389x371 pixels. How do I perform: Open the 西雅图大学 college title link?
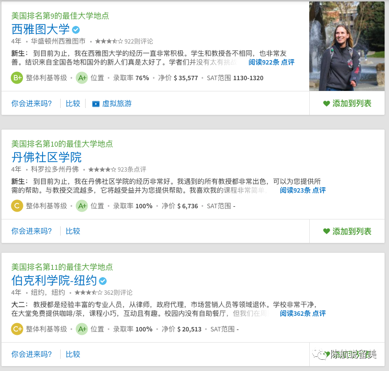pyautogui.click(x=41, y=29)
